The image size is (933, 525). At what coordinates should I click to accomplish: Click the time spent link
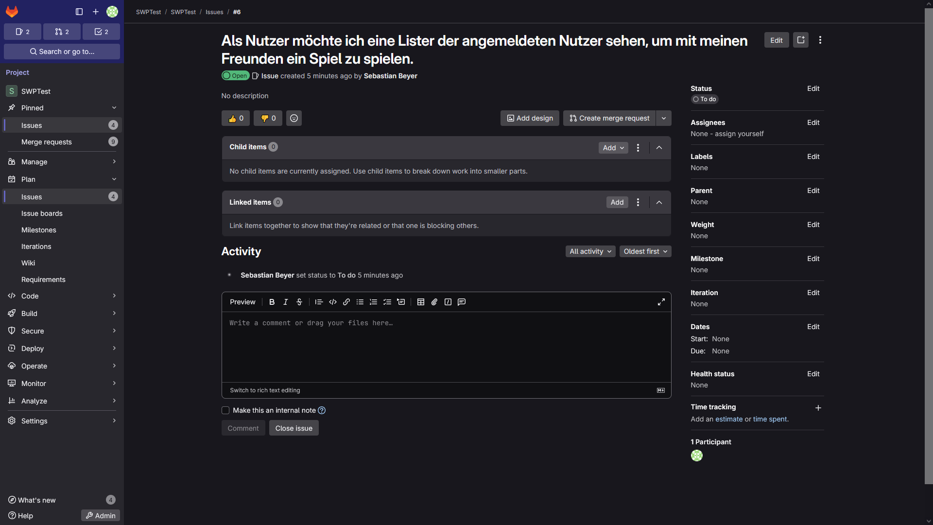[770, 419]
